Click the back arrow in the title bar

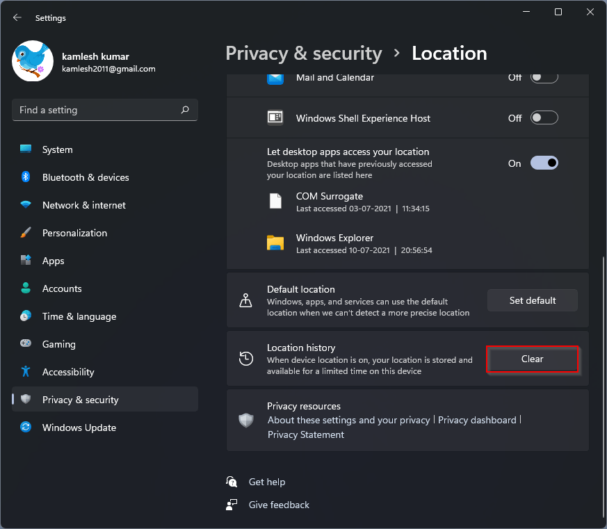17,17
